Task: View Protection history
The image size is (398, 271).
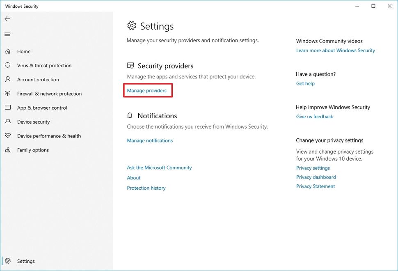Action: [x=146, y=188]
